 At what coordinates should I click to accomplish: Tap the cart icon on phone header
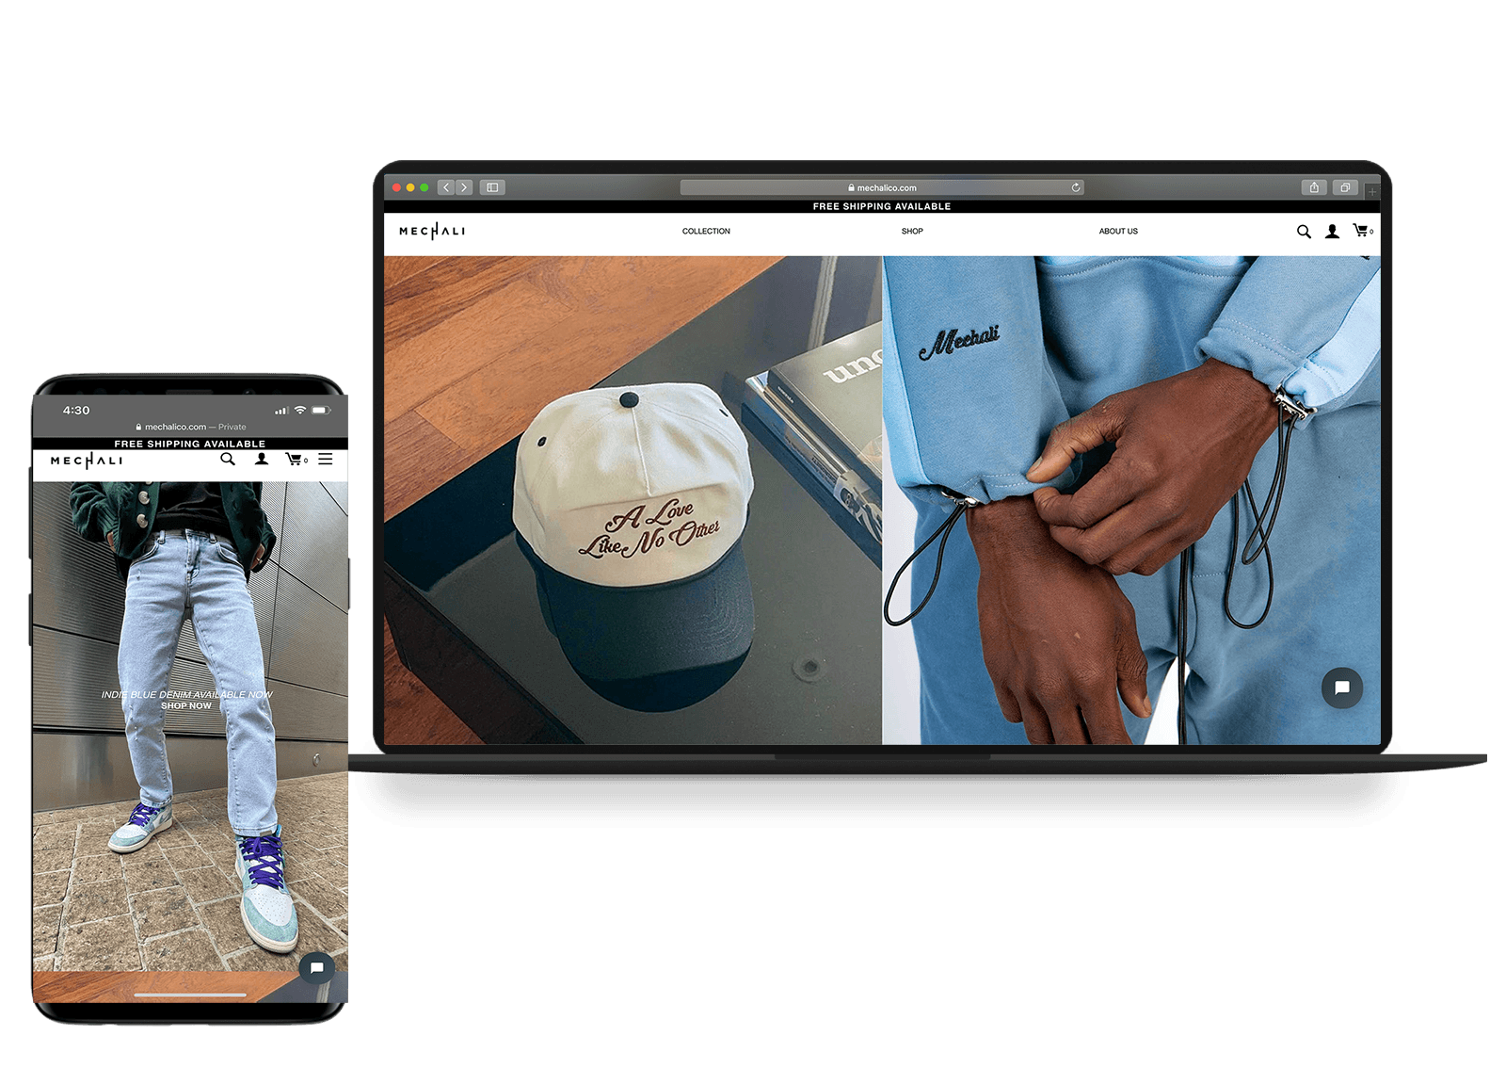(295, 460)
